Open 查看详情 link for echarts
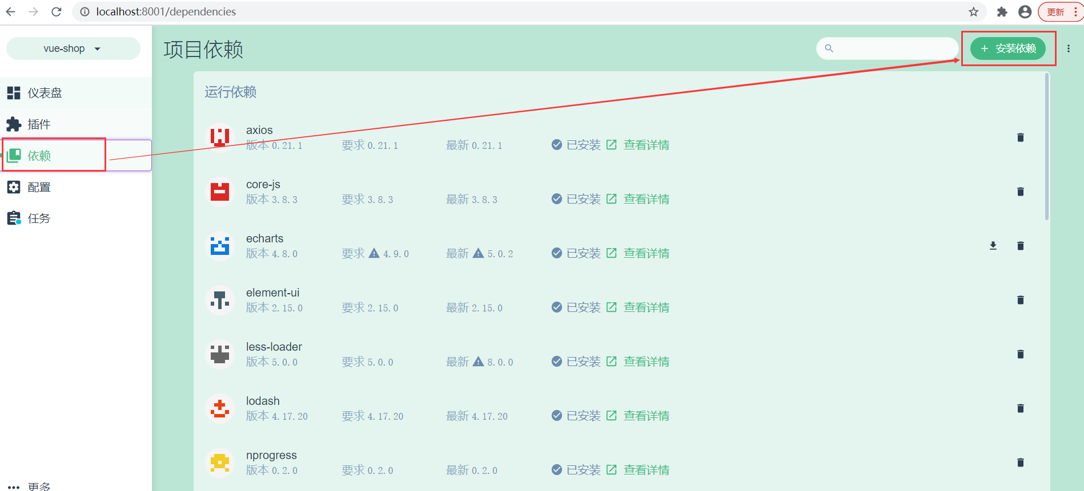The width and height of the screenshot is (1084, 491). (x=638, y=253)
